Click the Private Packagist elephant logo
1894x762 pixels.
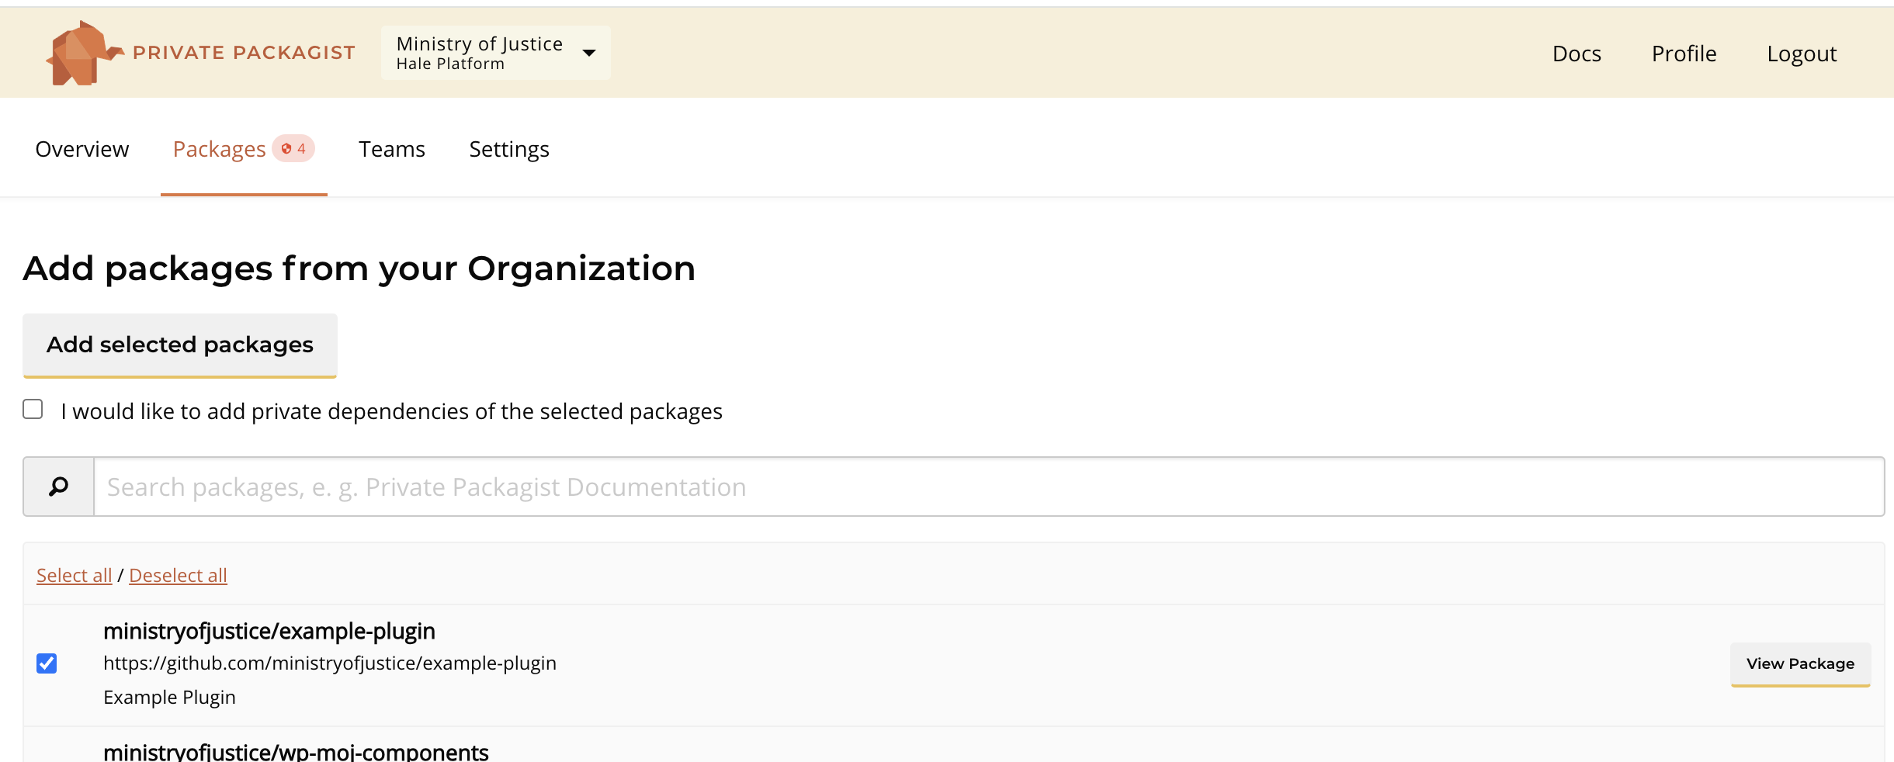84,53
